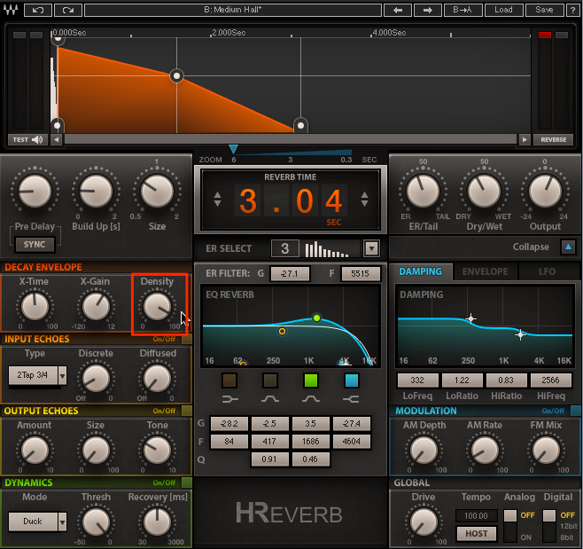Switch to the LFO tab

(547, 271)
